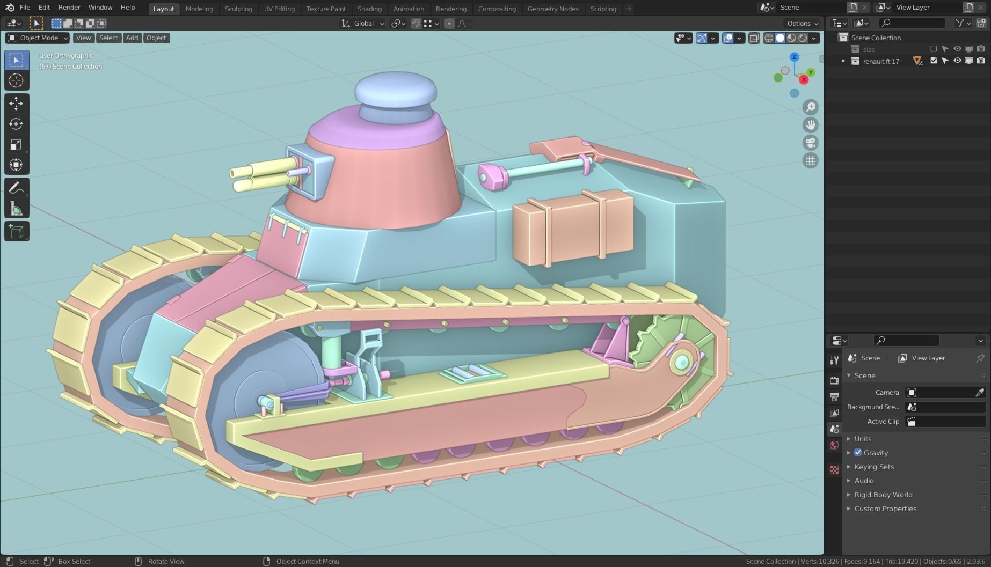
Task: Click the outliner search field
Action: tap(912, 23)
